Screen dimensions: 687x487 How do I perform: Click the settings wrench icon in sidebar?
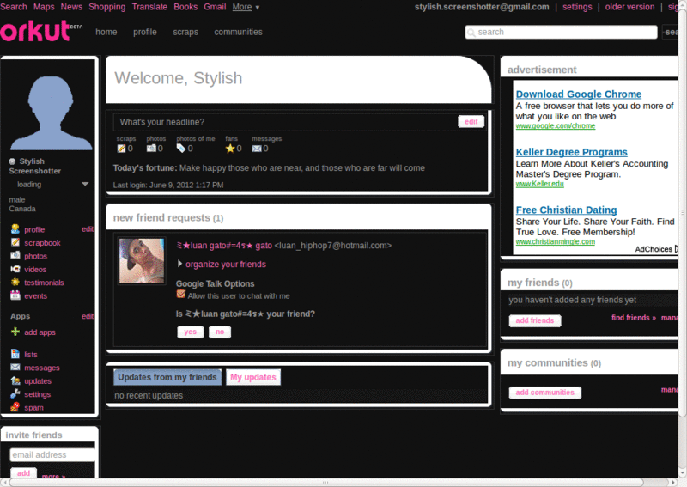point(15,393)
